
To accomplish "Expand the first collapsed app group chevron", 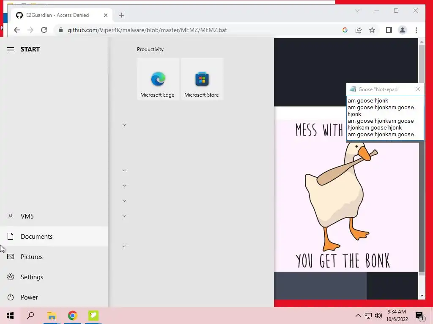I will (124, 125).
